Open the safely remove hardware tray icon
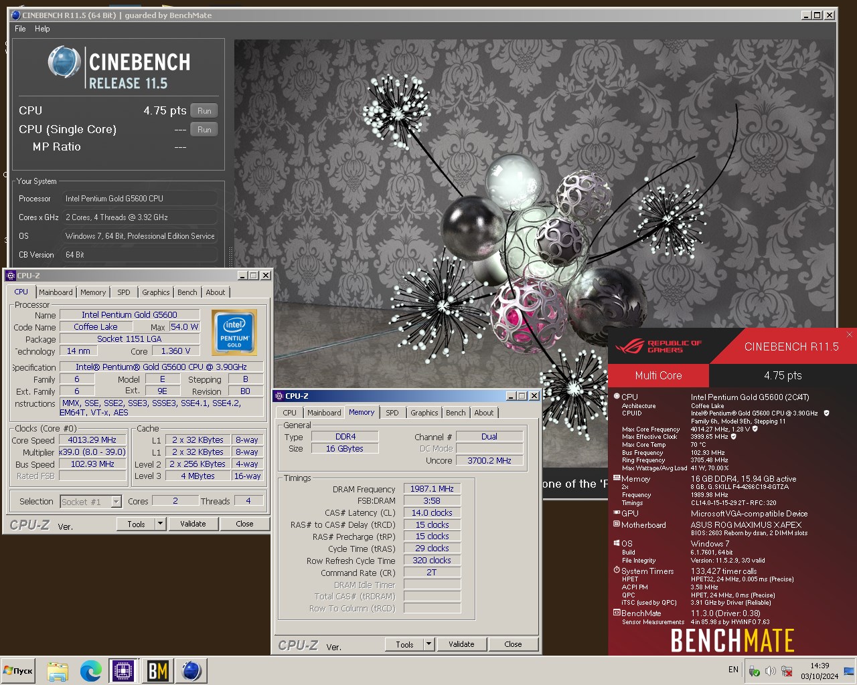The height and width of the screenshot is (685, 857). pos(754,671)
